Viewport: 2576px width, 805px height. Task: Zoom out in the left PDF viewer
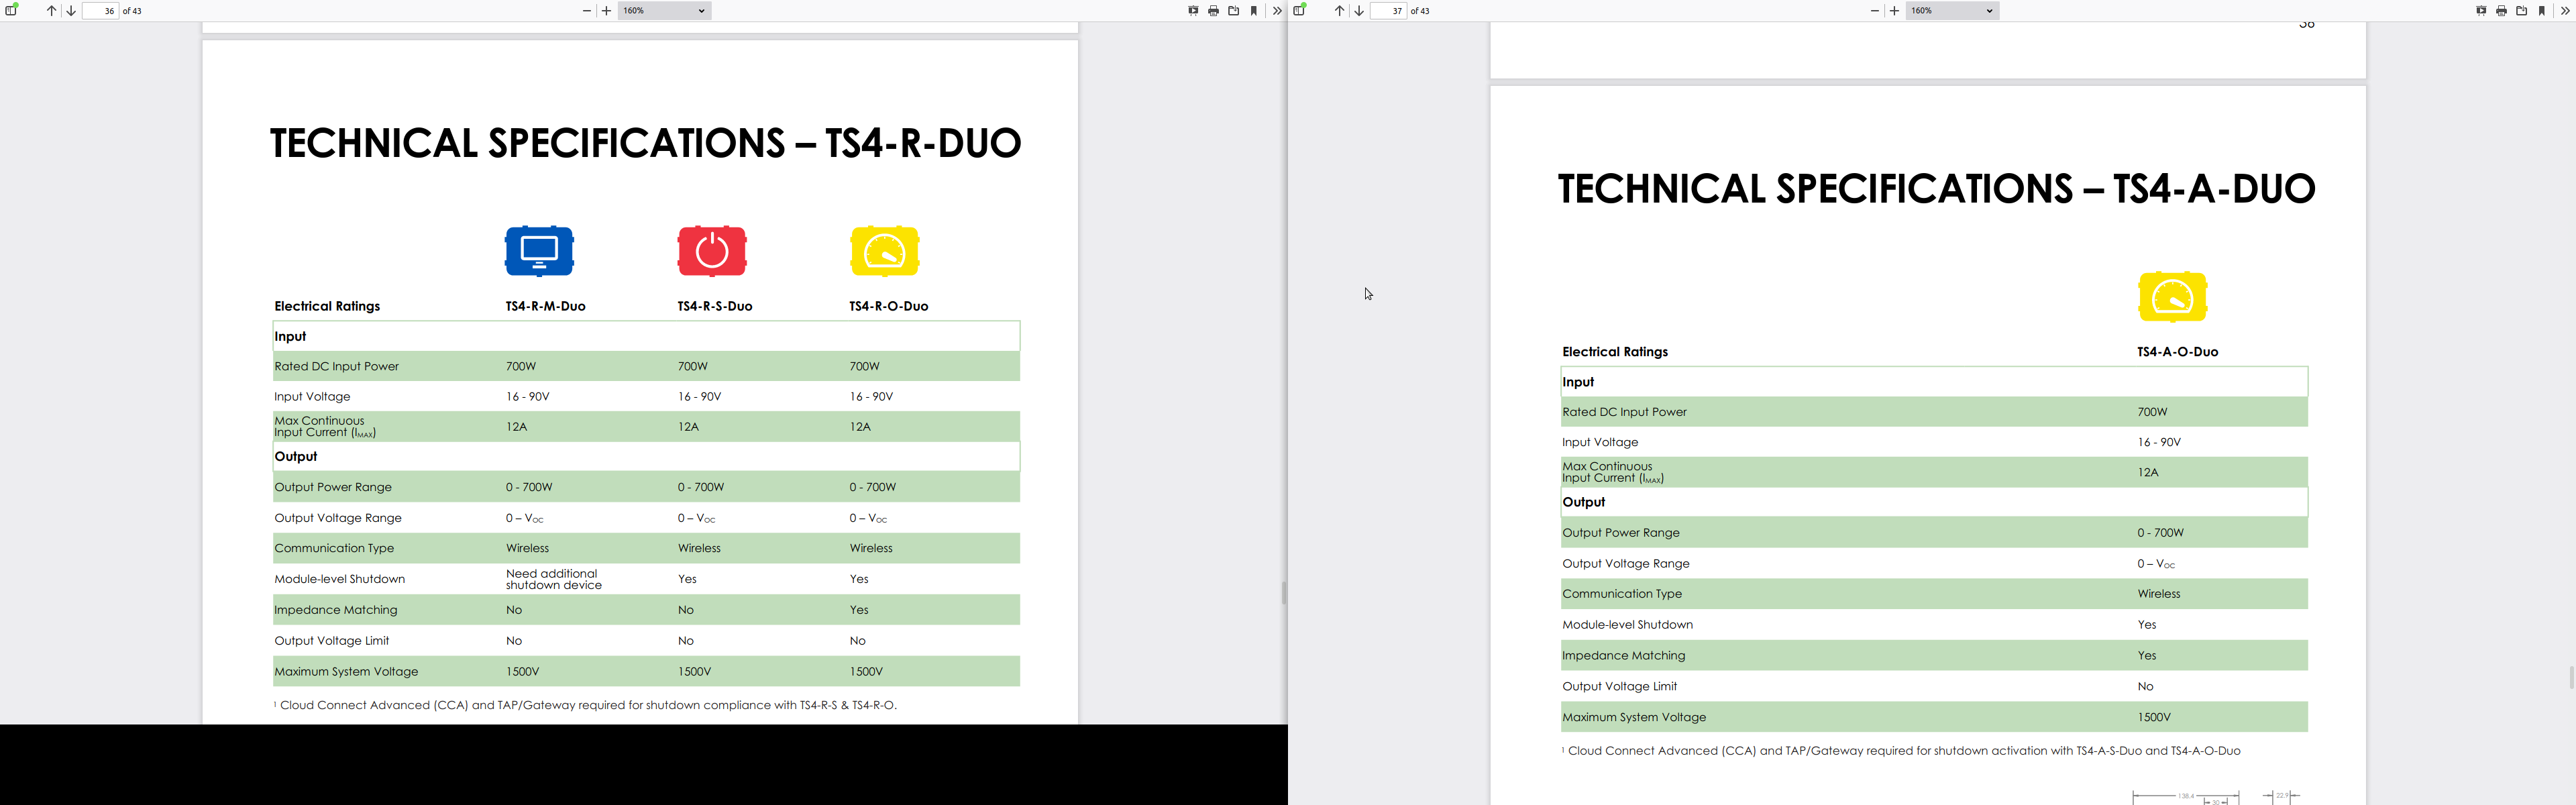point(587,11)
